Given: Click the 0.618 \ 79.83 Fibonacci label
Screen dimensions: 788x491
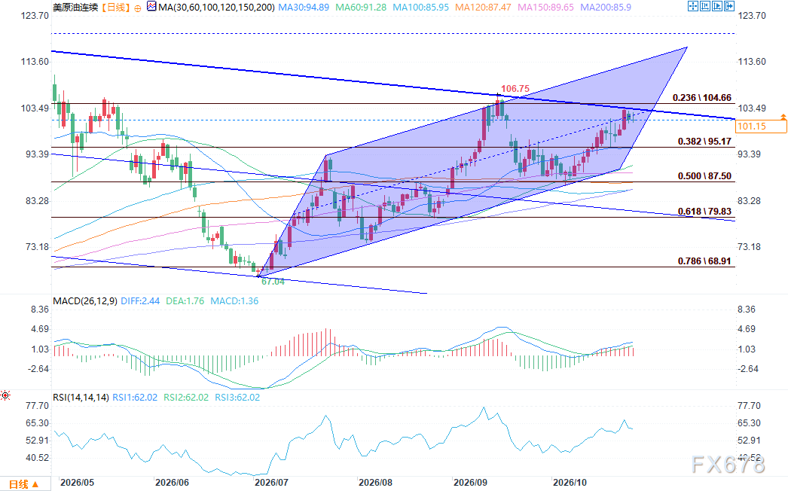Looking at the screenshot, I should pos(704,211).
